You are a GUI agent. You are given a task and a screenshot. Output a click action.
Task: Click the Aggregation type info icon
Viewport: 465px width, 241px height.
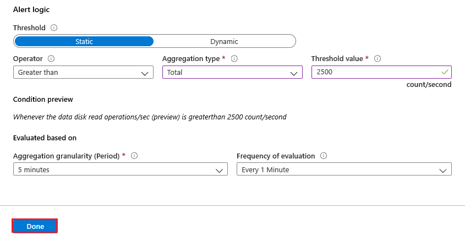point(234,58)
